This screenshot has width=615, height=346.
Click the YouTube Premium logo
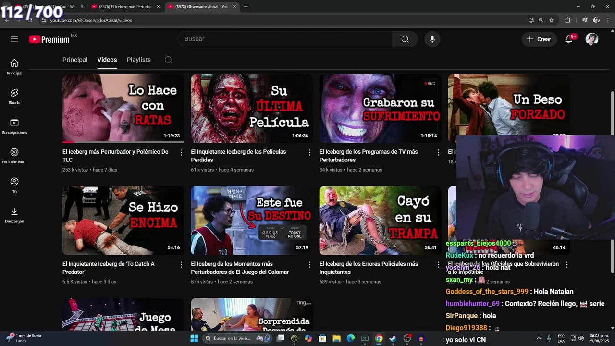(49, 39)
